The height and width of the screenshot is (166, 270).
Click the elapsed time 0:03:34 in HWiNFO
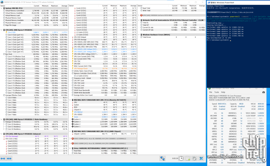pyautogui.click(x=175, y=159)
